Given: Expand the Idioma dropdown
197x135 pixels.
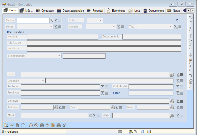Looking at the screenshot, I should [x=51, y=26].
